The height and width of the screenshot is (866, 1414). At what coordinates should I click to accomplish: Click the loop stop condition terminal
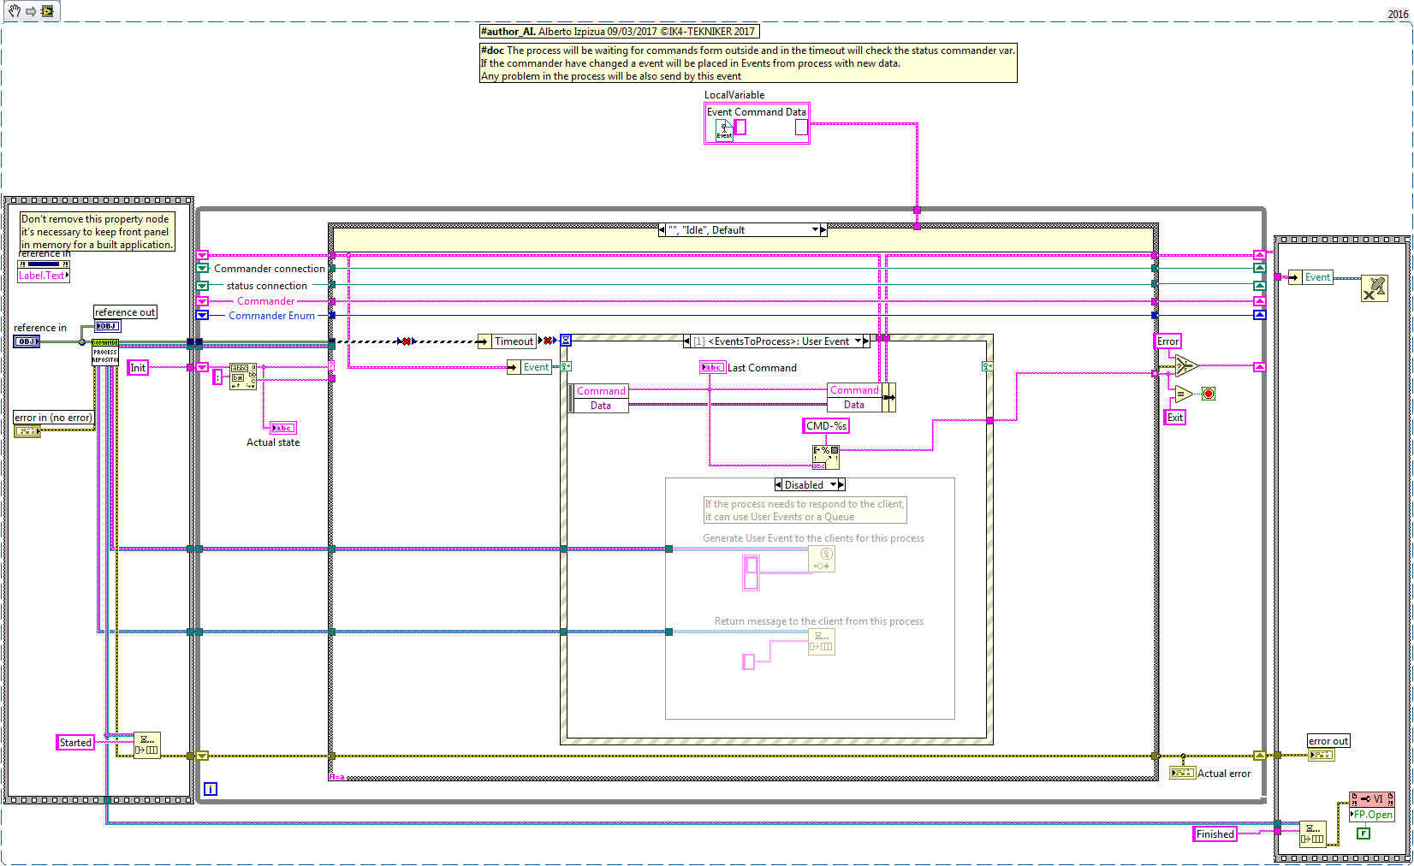(1209, 394)
